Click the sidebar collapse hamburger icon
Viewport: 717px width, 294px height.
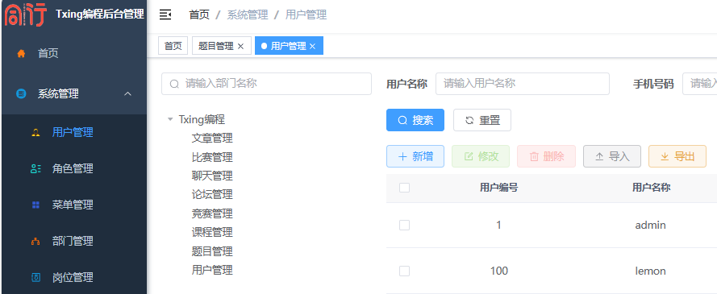165,15
